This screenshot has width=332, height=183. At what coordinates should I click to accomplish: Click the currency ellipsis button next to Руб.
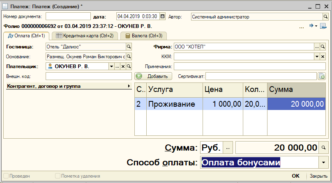[x=228, y=148]
